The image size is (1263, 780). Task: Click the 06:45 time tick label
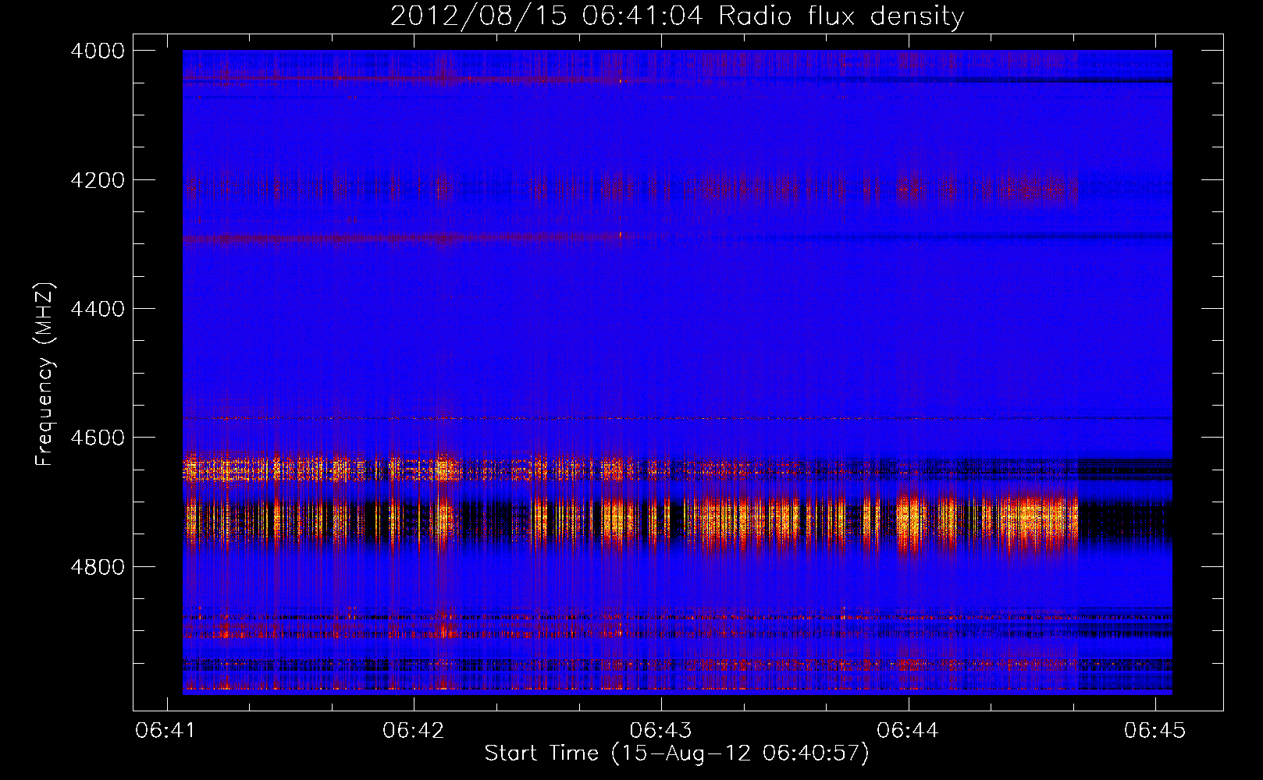(x=1154, y=730)
